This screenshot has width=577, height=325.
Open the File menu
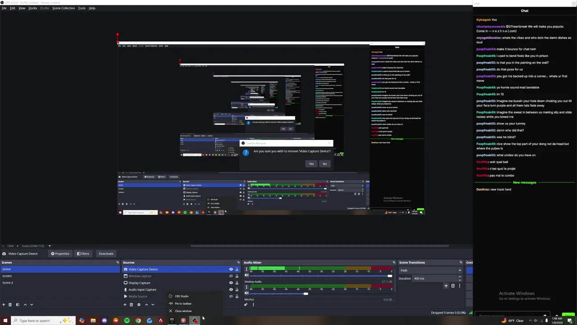tap(4, 8)
